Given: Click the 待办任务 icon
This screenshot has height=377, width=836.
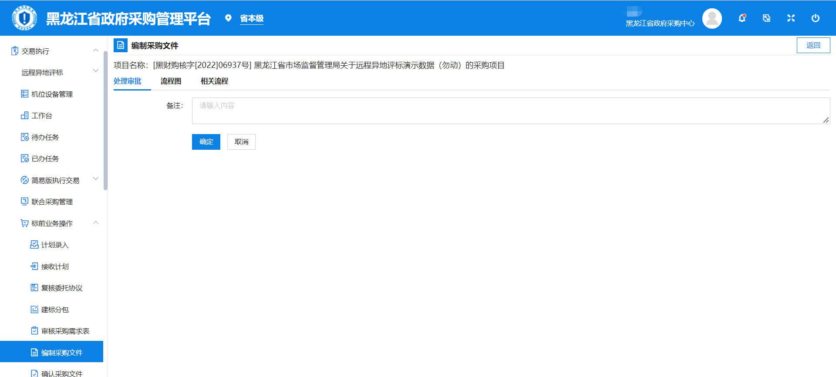Looking at the screenshot, I should pyautogui.click(x=25, y=137).
